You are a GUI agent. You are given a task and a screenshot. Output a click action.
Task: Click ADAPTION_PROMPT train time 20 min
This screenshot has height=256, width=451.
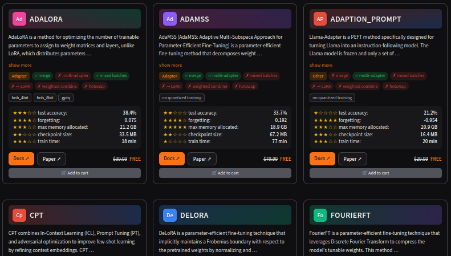(430, 141)
